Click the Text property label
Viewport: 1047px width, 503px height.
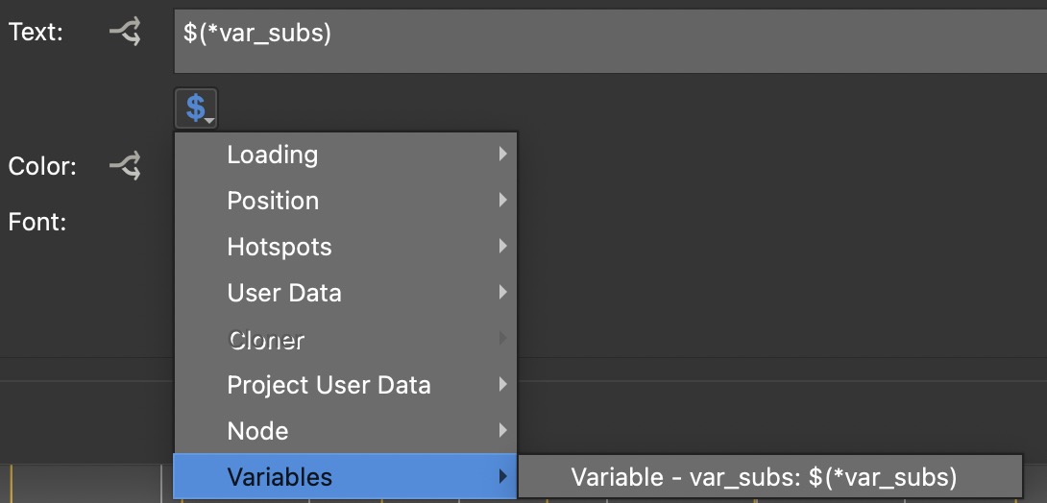[x=36, y=33]
